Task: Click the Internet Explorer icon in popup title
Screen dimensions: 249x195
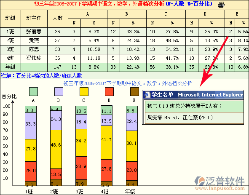Action: 147,95
